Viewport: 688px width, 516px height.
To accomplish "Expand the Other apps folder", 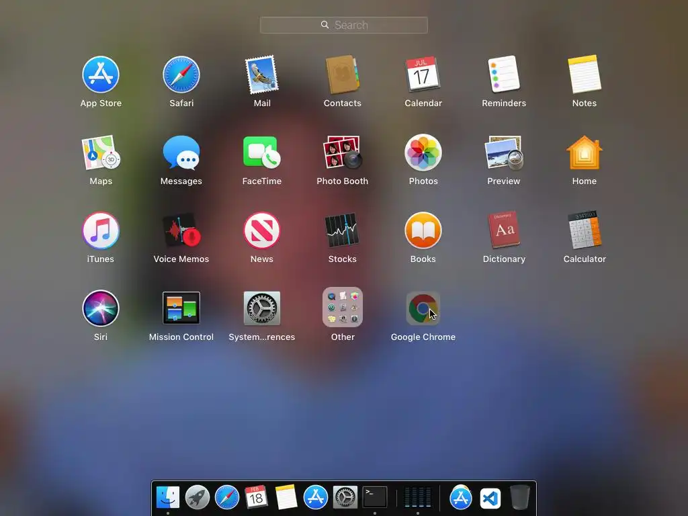I will click(x=342, y=307).
